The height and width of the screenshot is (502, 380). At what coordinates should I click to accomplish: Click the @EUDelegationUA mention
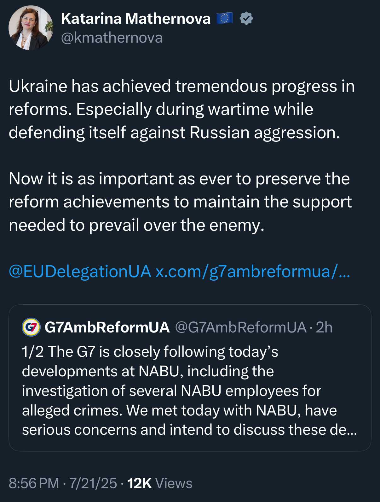(80, 272)
